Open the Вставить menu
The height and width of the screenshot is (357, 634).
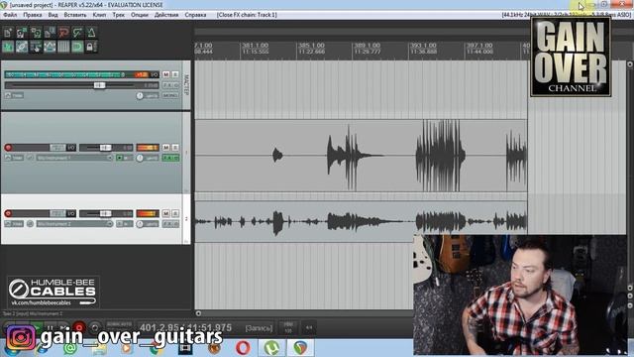tap(75, 15)
